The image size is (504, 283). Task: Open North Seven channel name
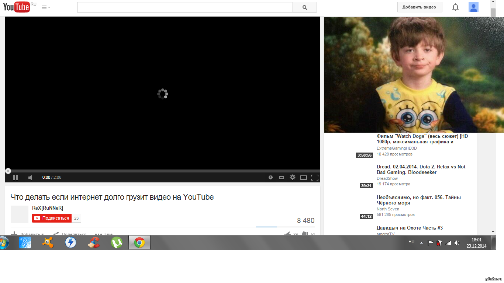(388, 209)
